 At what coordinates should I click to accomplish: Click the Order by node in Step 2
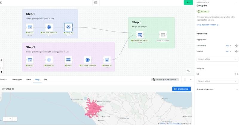click(x=49, y=60)
